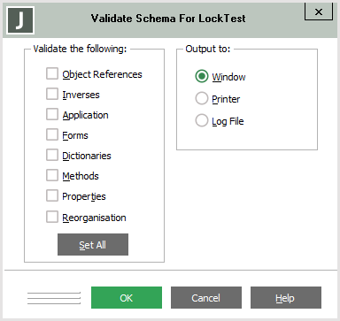340x321 pixels.
Task: Click the Cancel button
Action: point(206,298)
